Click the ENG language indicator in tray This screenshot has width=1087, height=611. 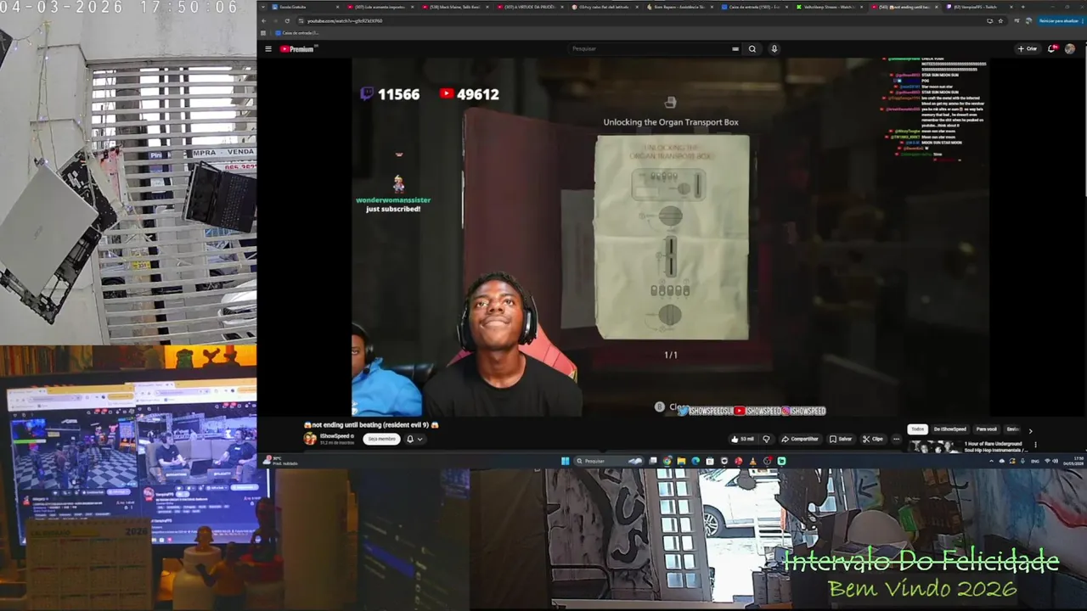tap(1035, 461)
